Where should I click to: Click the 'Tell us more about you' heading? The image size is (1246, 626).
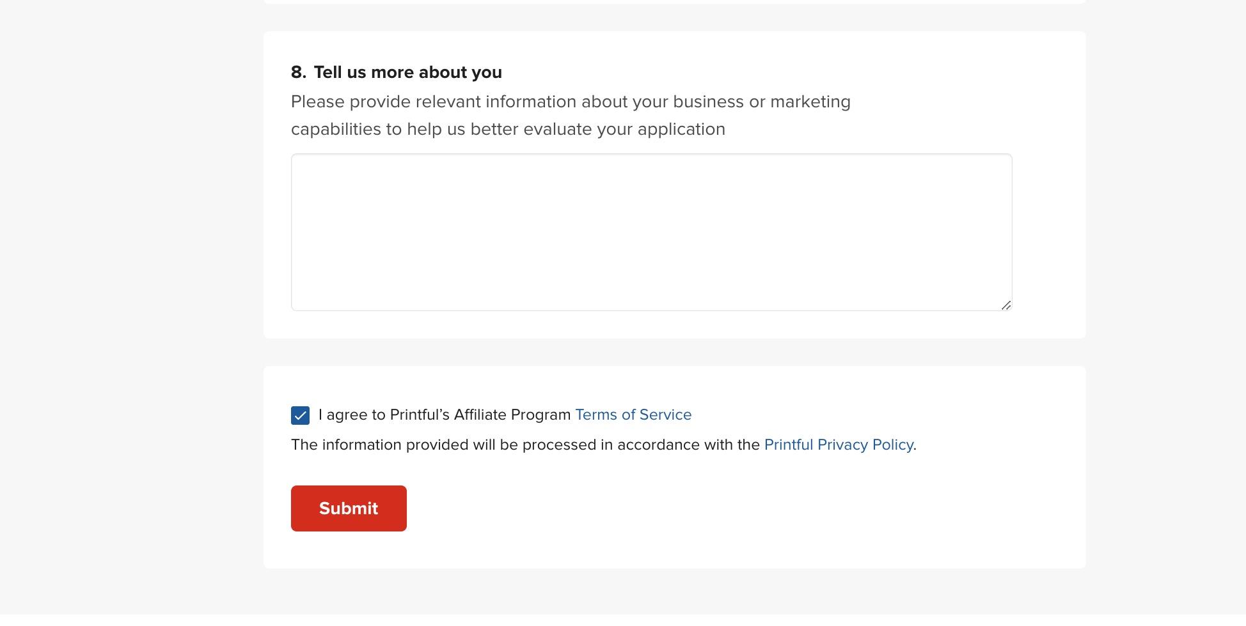coord(407,72)
